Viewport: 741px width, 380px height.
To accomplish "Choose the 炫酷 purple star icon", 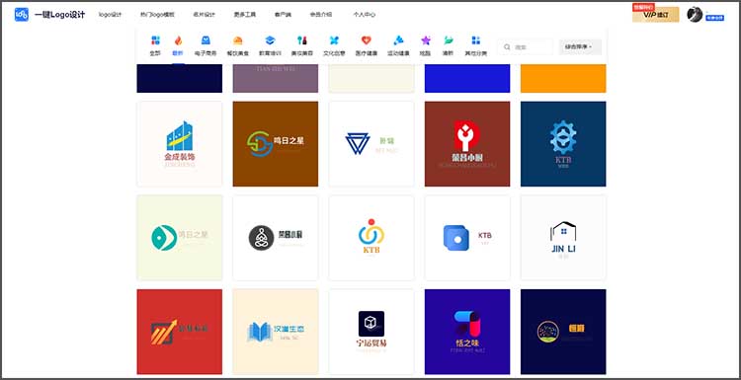I will coord(426,40).
